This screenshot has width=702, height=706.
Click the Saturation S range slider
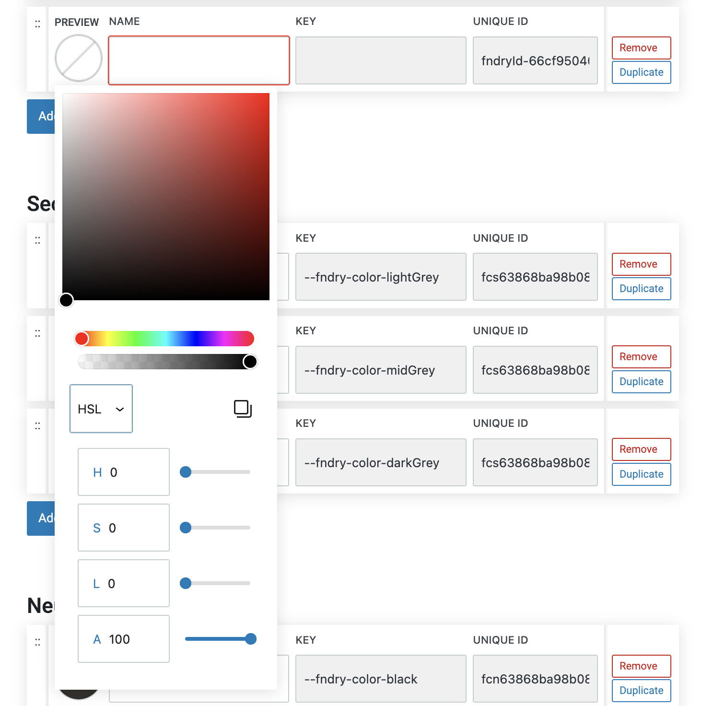pyautogui.click(x=216, y=528)
